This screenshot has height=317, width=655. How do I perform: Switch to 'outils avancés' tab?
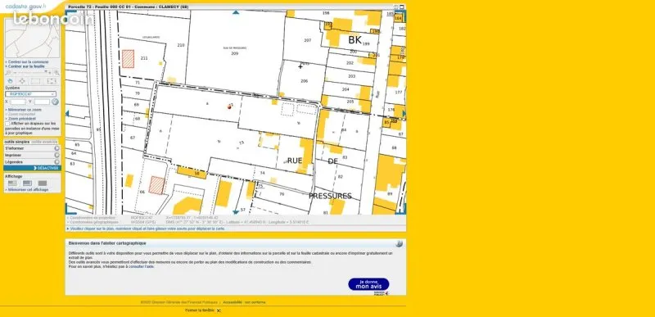coord(44,142)
